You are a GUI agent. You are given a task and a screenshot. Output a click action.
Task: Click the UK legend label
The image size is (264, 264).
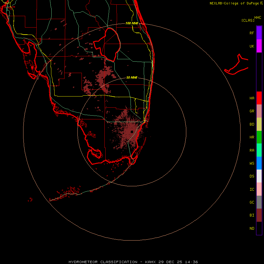point(252,46)
